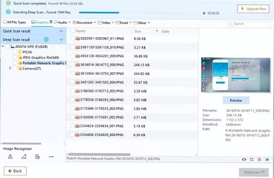274x178 pixels.
Task: Select the All File Types tab
Action: coord(14,22)
